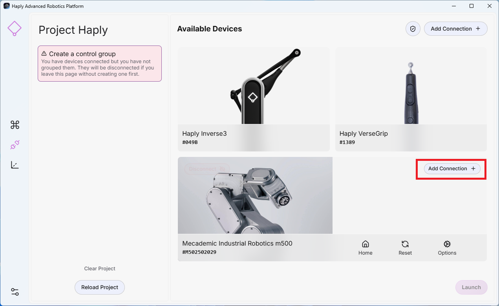Click the Launch button
Viewport: 499px width, 306px height.
point(471,287)
